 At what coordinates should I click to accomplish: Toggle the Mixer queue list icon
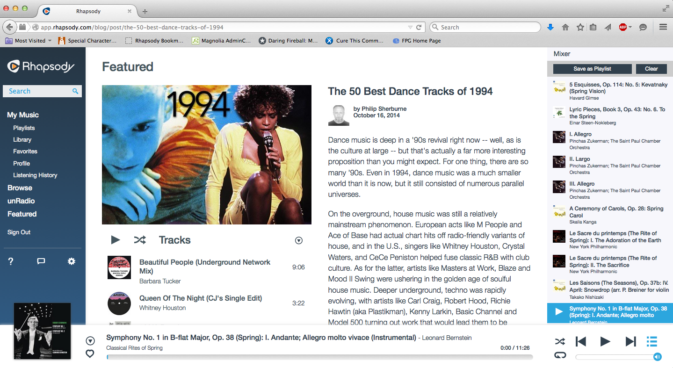[x=651, y=342]
